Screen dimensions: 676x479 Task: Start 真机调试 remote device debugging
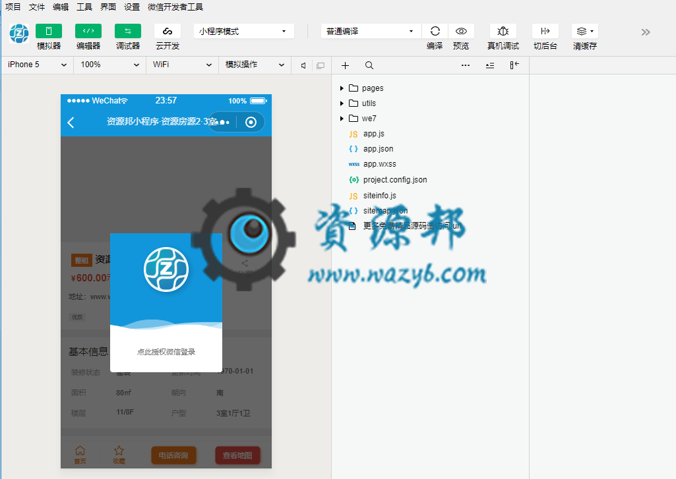[503, 31]
